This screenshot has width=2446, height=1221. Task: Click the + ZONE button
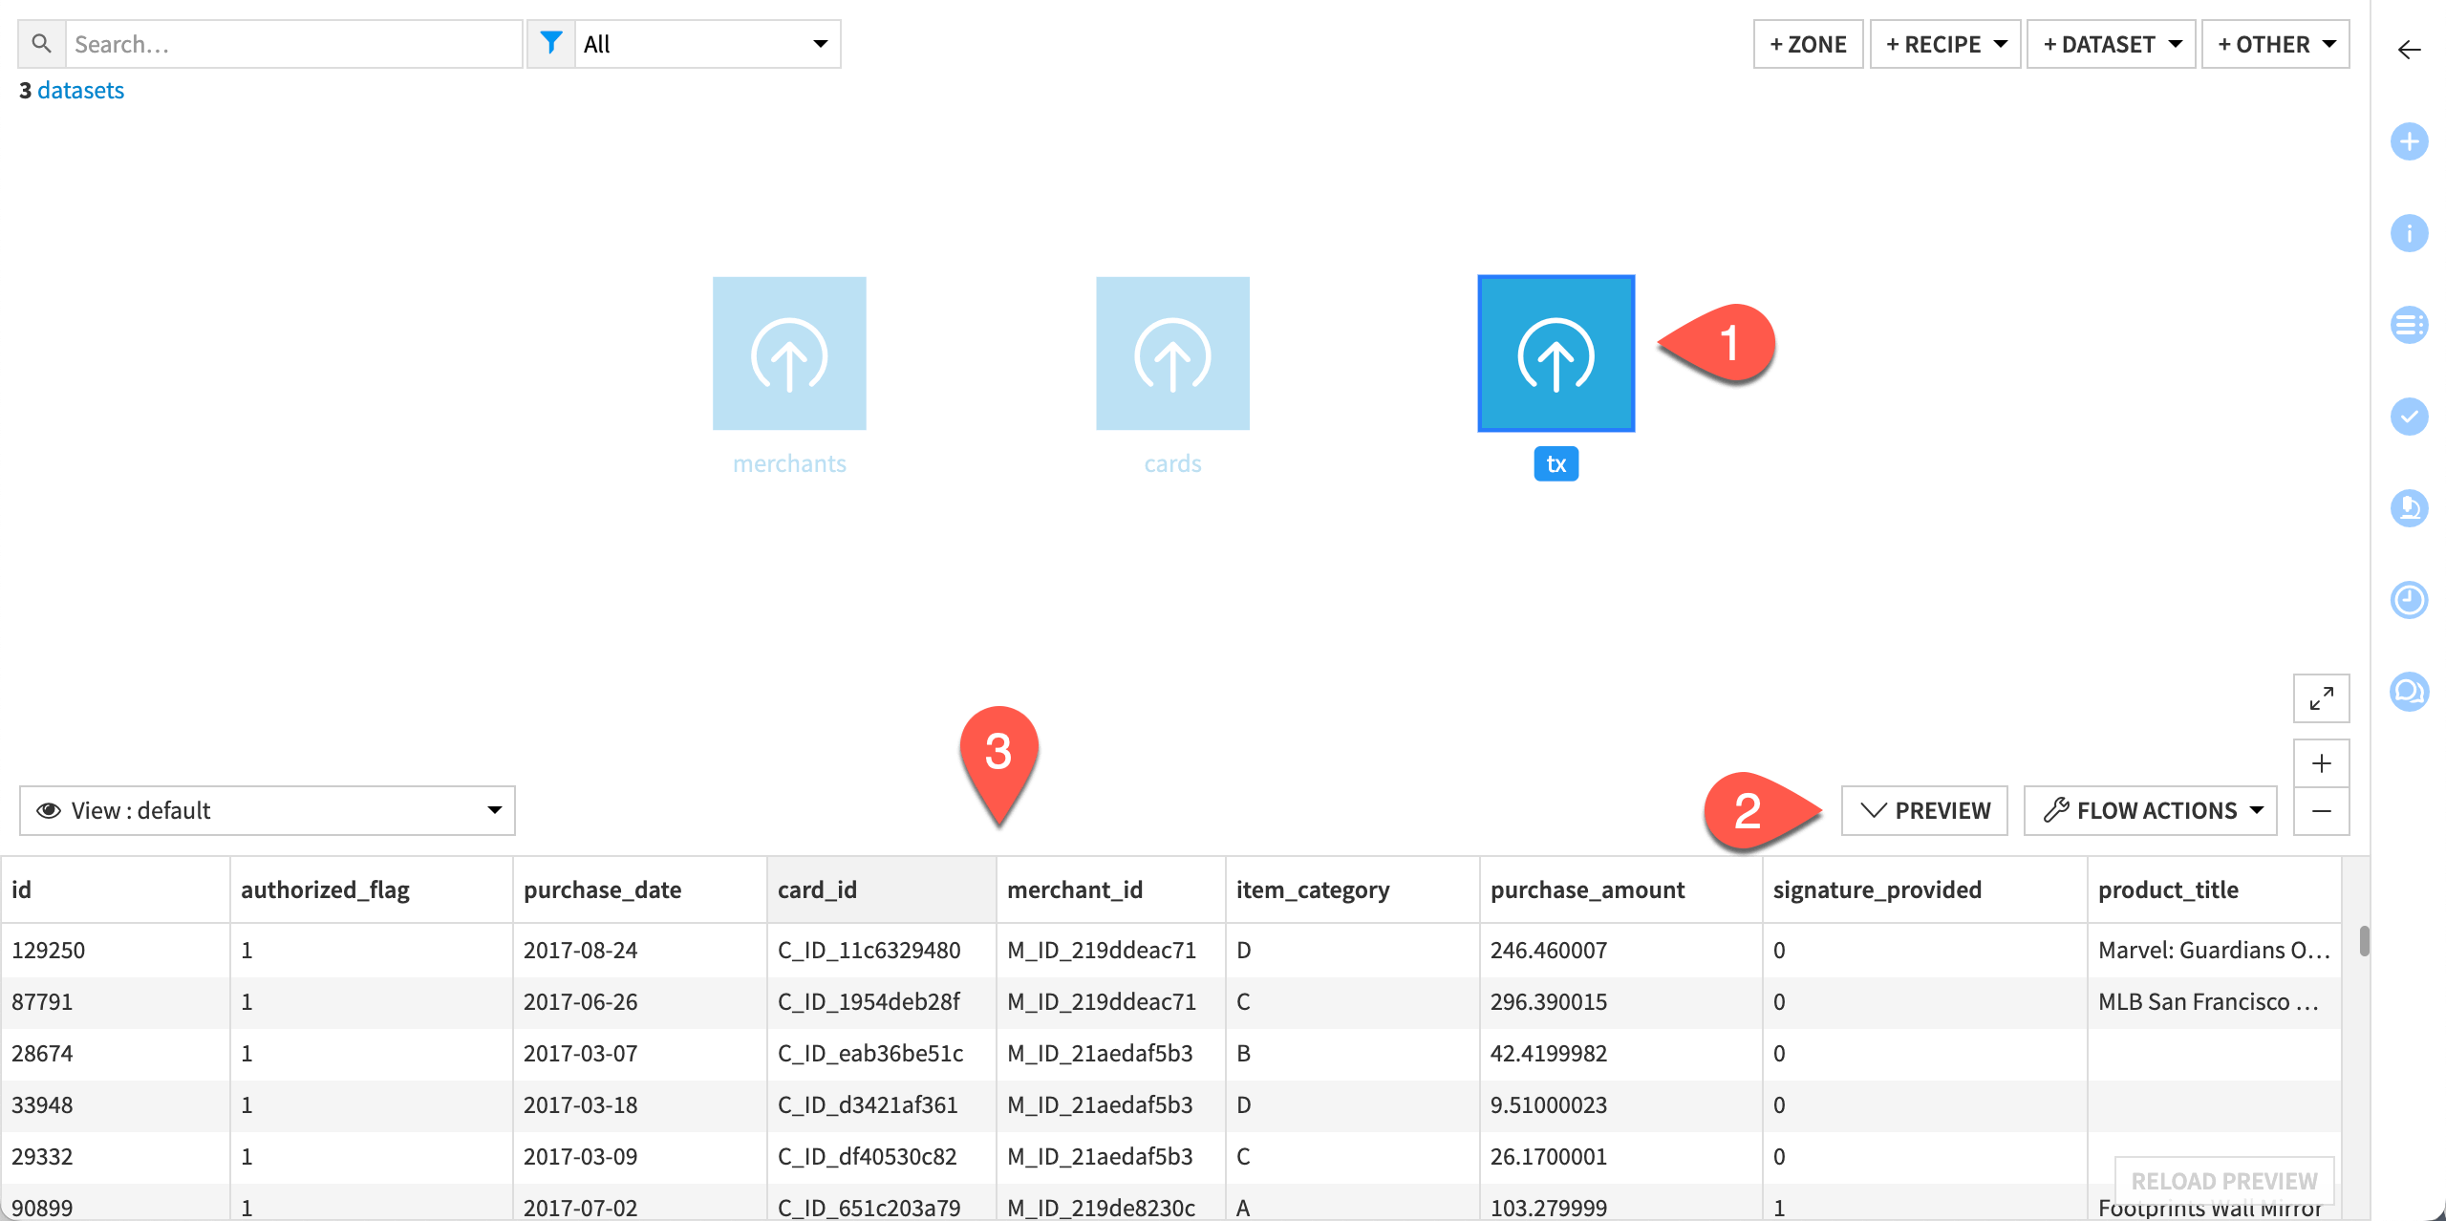click(x=1808, y=43)
